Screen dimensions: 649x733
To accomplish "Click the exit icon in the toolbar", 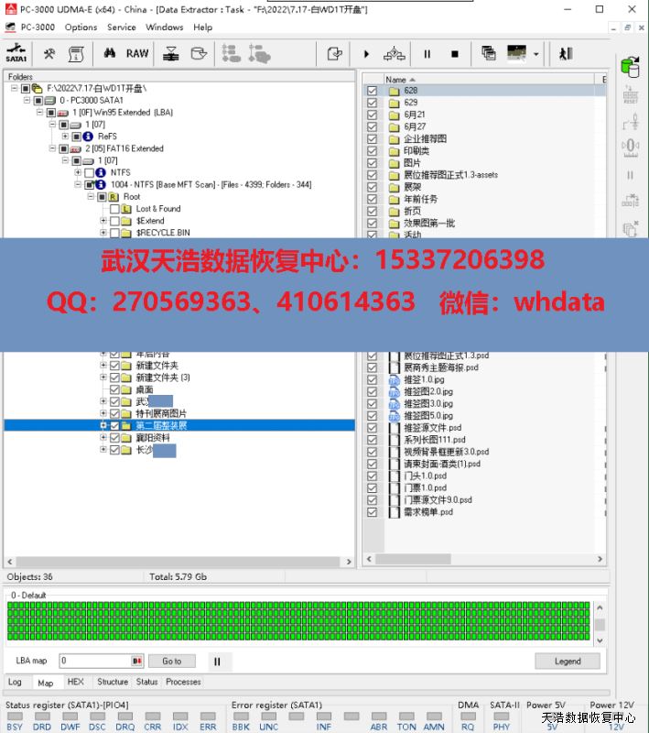I will click(x=566, y=54).
